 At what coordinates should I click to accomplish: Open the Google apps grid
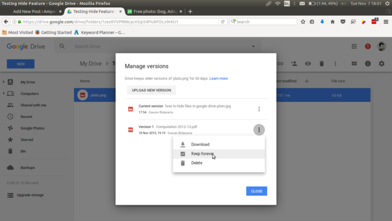tap(354, 47)
